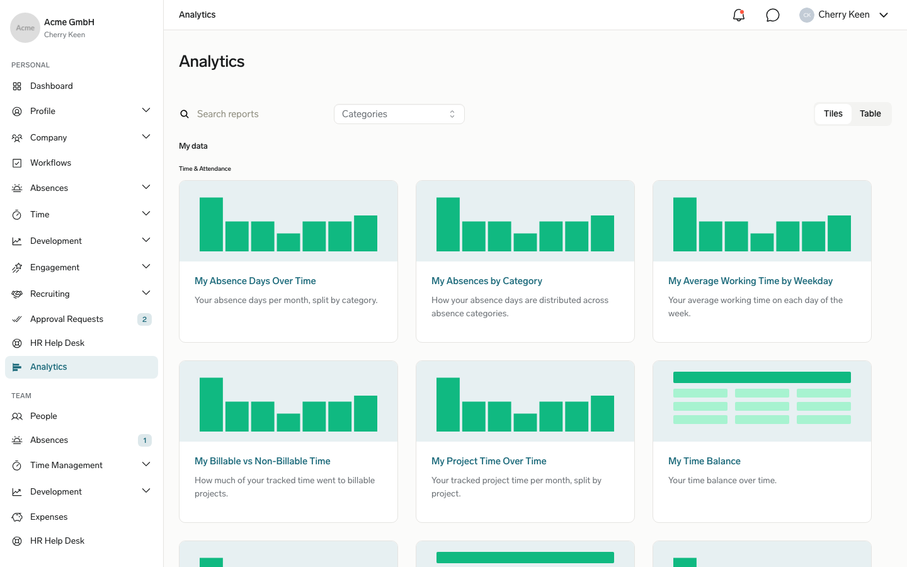
Task: Open My Average Working Time by Weekday
Action: tap(750, 281)
